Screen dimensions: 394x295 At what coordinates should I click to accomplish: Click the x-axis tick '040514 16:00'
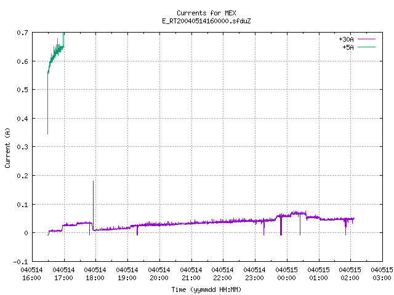[x=31, y=274]
